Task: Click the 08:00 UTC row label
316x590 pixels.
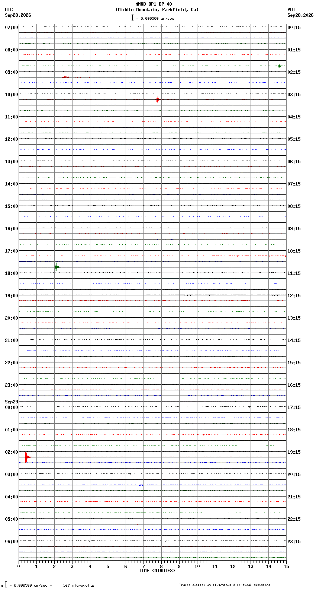Action: (11, 50)
